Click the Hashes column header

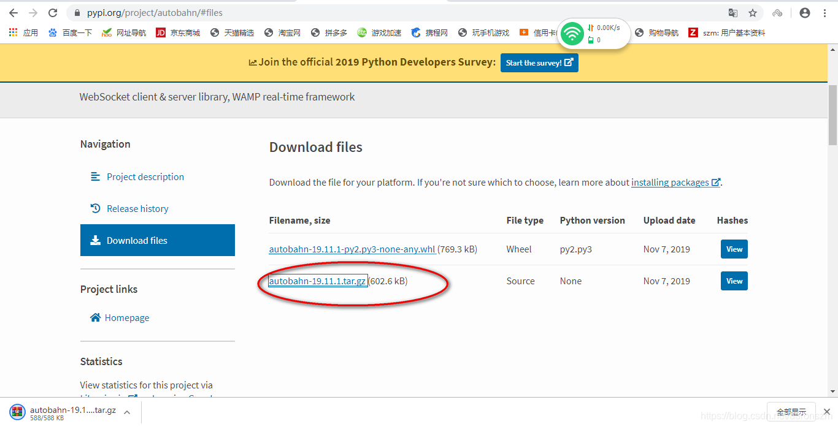pyautogui.click(x=732, y=221)
